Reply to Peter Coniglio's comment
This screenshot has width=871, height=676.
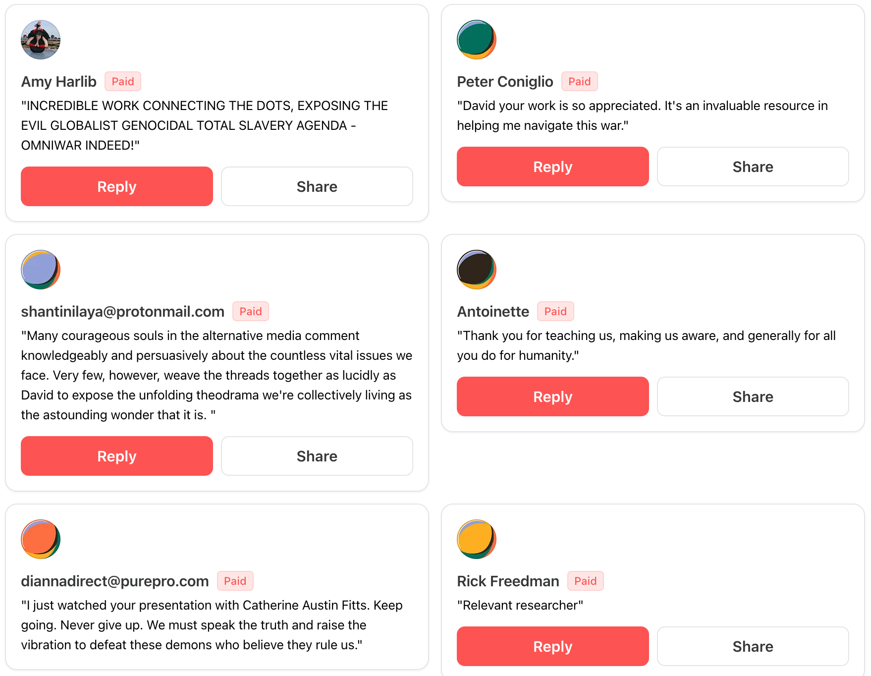pyautogui.click(x=552, y=167)
